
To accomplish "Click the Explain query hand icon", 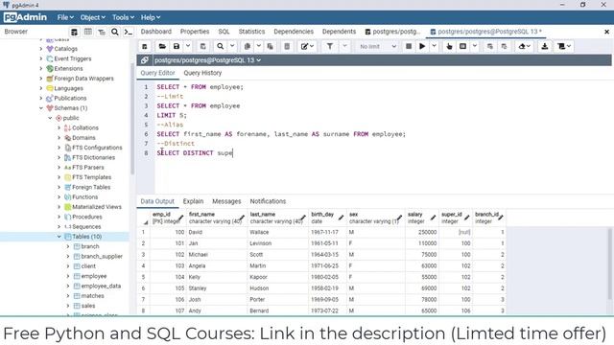I will pyautogui.click(x=449, y=46).
